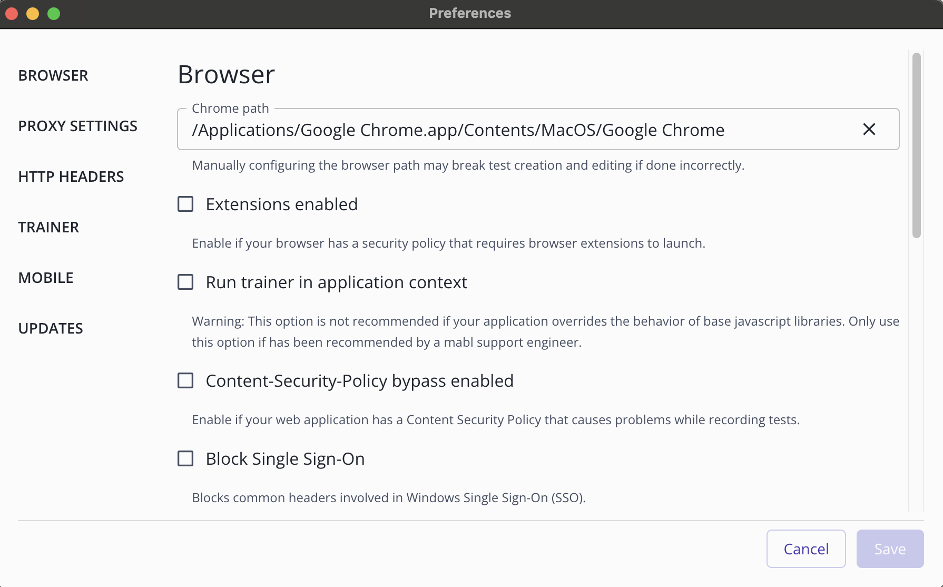Click the green zoom button
Viewport: 943px width, 587px height.
click(53, 13)
